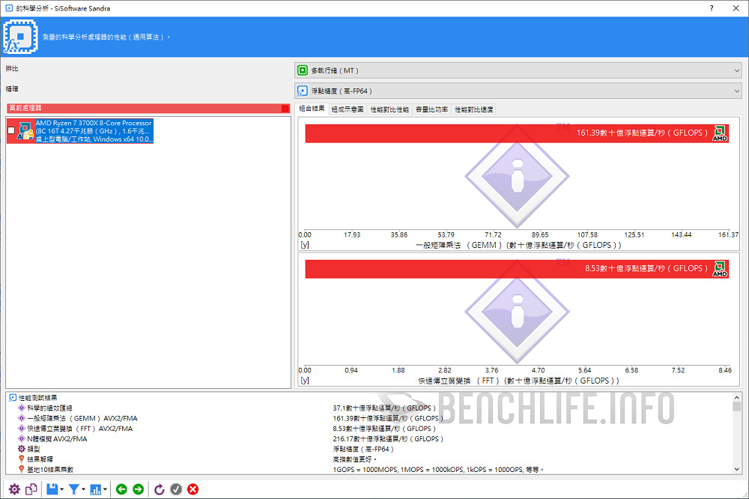Click the bar chart icon in toolbar
Screen dimensions: 749x499
(96, 489)
